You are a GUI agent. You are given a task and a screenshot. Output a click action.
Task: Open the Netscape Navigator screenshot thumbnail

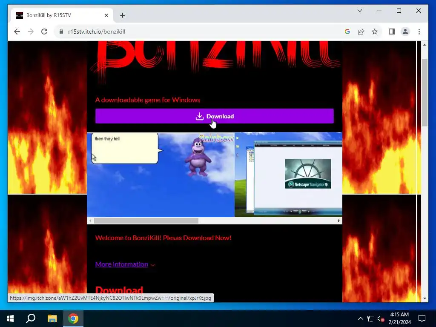(x=289, y=175)
